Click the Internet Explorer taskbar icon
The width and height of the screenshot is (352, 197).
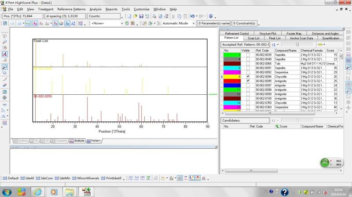(38, 192)
